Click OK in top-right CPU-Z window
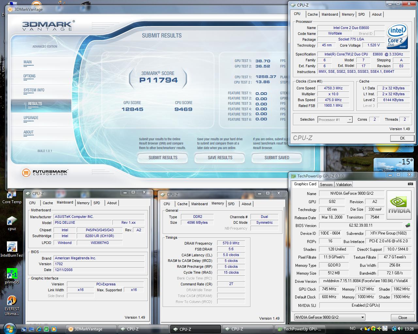The height and width of the screenshot is (334, 418). pos(402,138)
